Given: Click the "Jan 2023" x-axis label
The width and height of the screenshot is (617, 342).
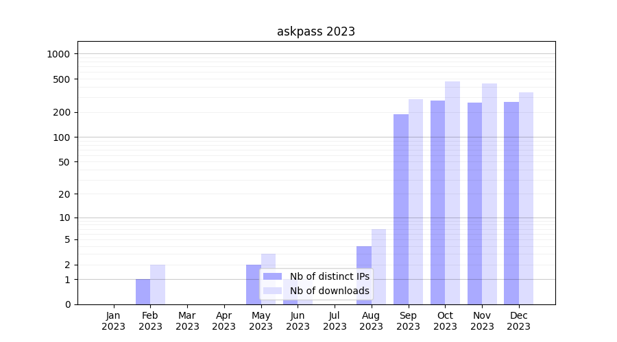Looking at the screenshot, I should click(113, 321).
